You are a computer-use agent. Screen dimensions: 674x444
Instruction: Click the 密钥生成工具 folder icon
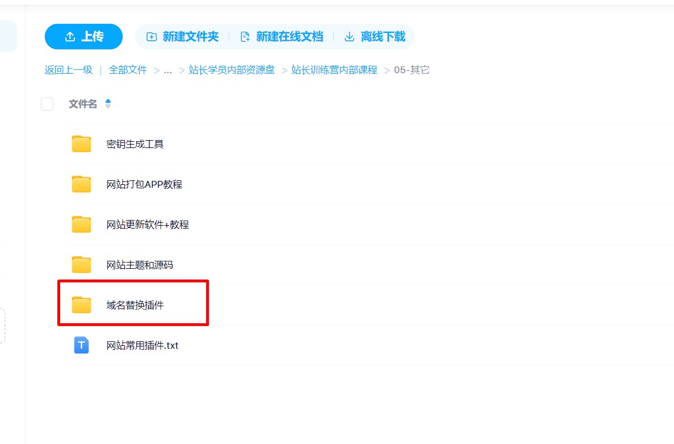pyautogui.click(x=82, y=144)
